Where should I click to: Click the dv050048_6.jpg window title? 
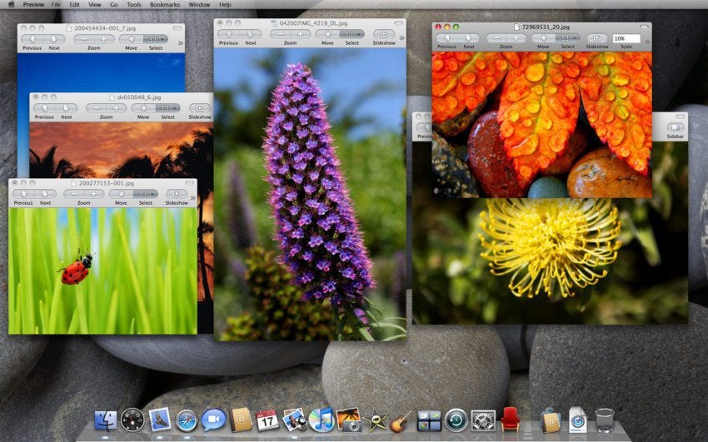[139, 97]
